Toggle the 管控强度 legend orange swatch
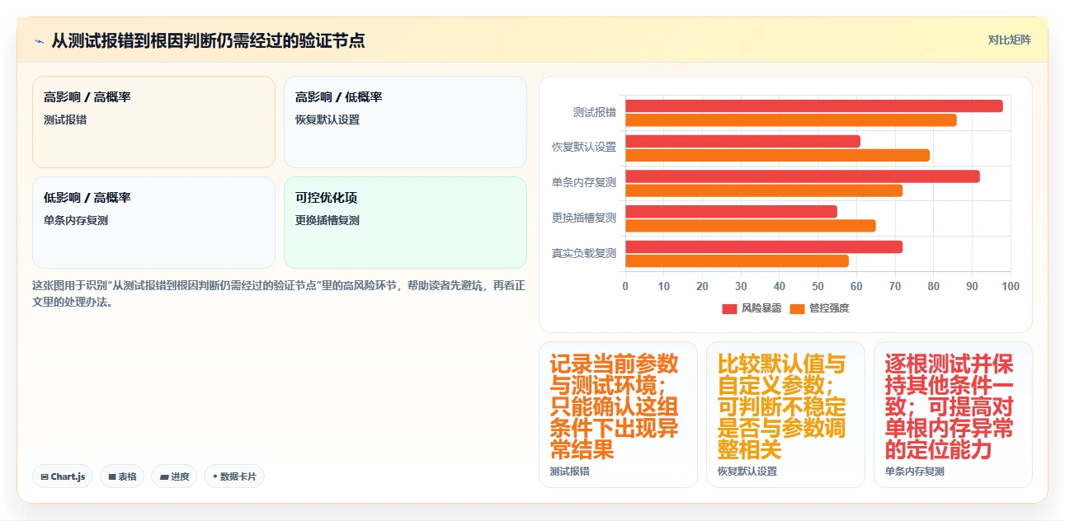 pyautogui.click(x=797, y=308)
